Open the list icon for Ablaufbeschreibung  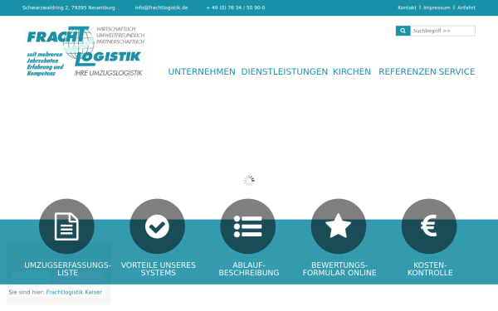click(x=247, y=226)
